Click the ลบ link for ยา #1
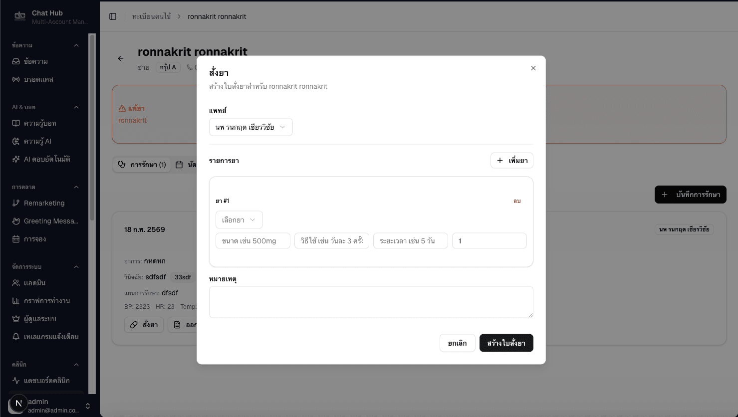 pos(517,201)
